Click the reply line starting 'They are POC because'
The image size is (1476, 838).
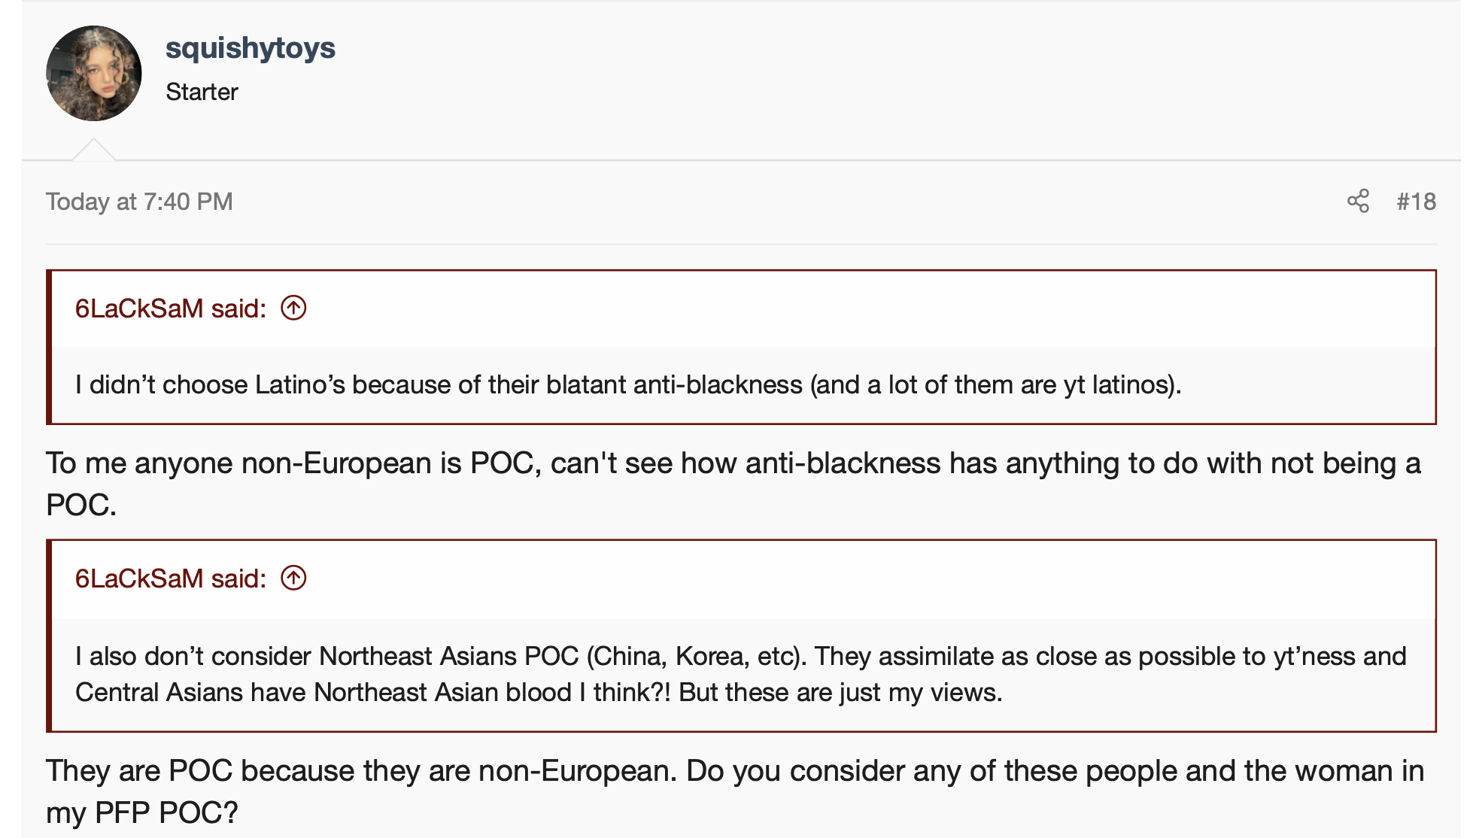point(734,771)
